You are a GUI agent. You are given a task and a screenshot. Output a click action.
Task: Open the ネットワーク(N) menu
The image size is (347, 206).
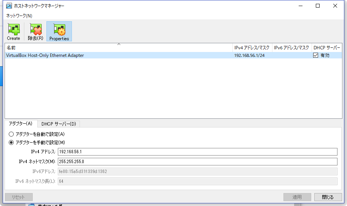(19, 16)
